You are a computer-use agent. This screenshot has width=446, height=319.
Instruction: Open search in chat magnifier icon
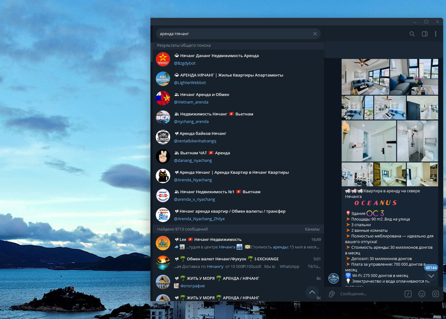tap(412, 34)
